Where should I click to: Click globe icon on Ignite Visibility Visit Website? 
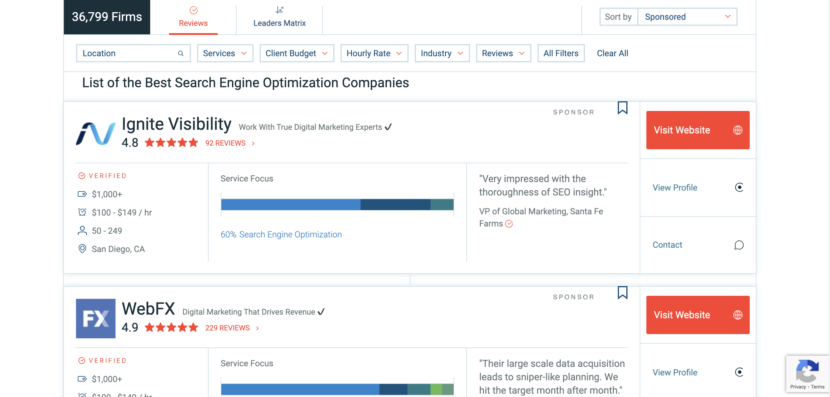pyautogui.click(x=738, y=130)
